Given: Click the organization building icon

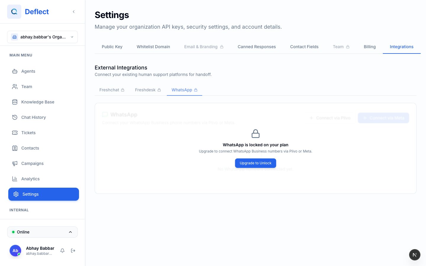Looking at the screenshot, I should pos(14,37).
